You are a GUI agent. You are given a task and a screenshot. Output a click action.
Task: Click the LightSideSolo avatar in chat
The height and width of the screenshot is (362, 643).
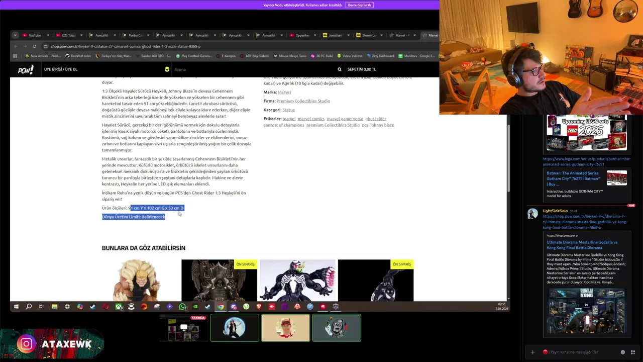[532, 214]
